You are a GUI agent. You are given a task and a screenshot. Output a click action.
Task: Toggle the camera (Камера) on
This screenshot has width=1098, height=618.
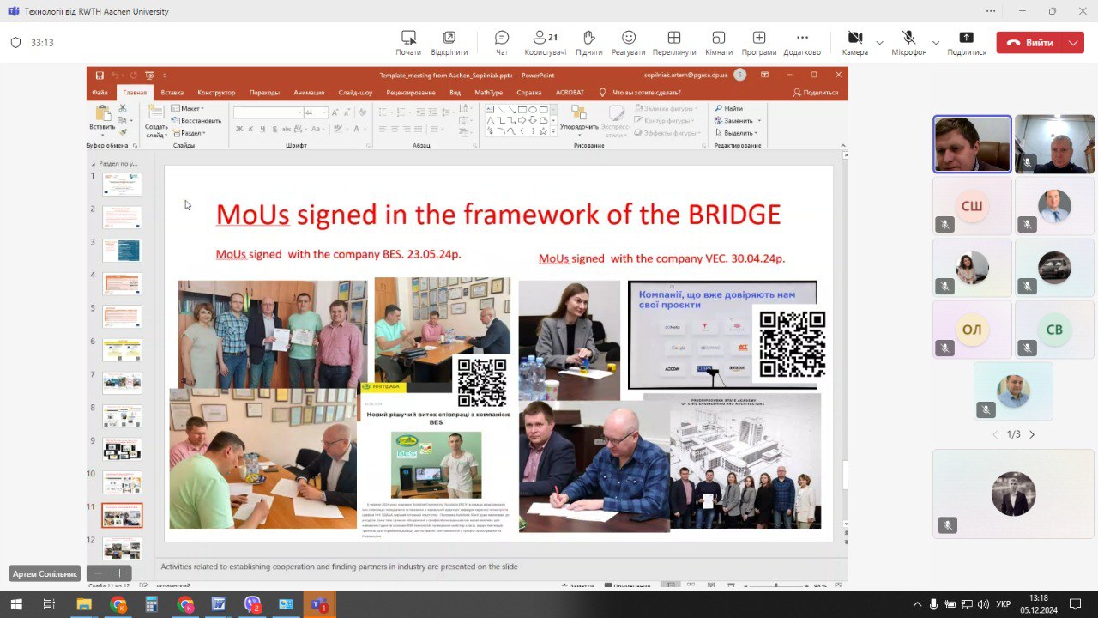[855, 42]
